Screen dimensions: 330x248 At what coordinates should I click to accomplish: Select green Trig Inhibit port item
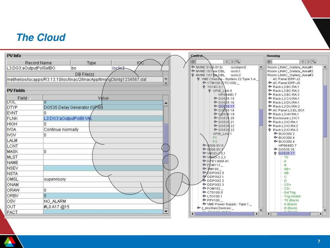[x=292, y=196]
